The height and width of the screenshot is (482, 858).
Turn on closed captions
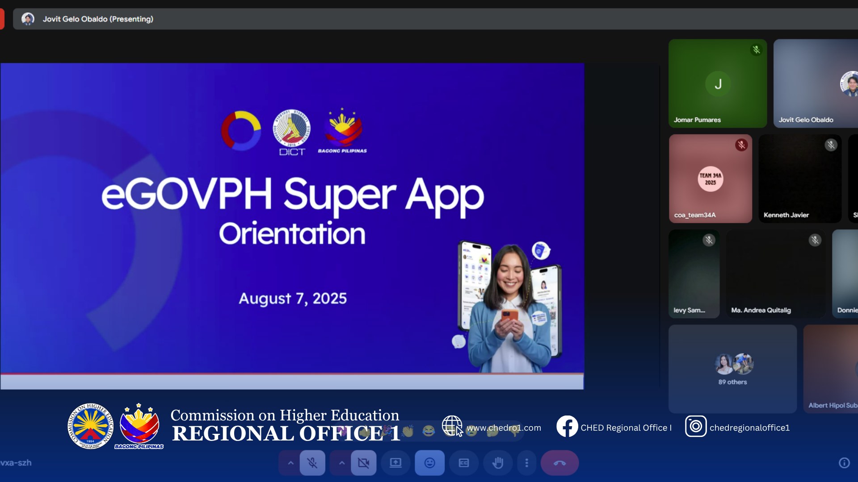464,463
